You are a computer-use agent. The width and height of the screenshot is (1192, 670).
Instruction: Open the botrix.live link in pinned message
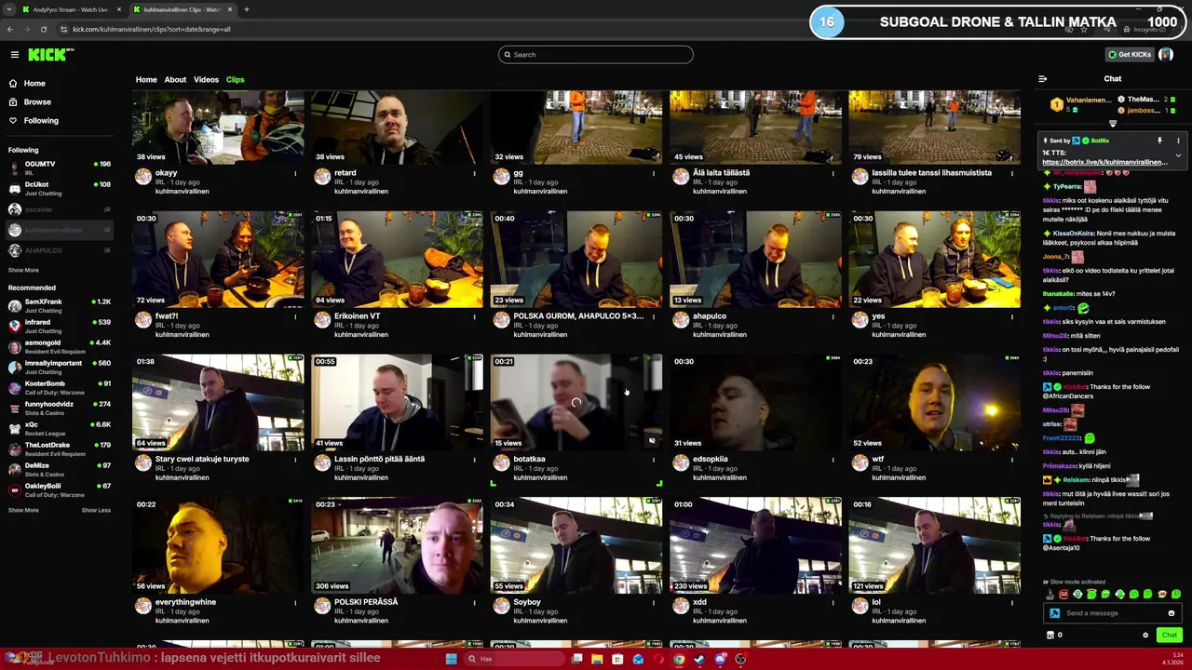click(x=1104, y=162)
